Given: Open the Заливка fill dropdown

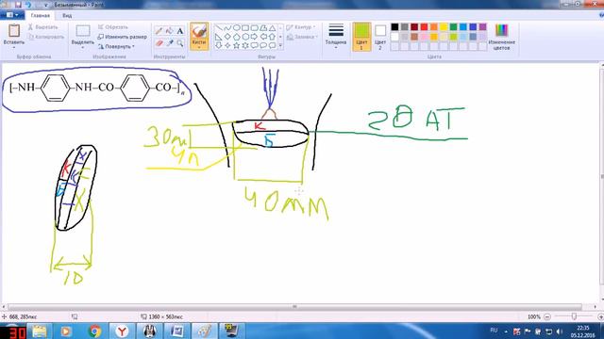Looking at the screenshot, I should [x=302, y=38].
